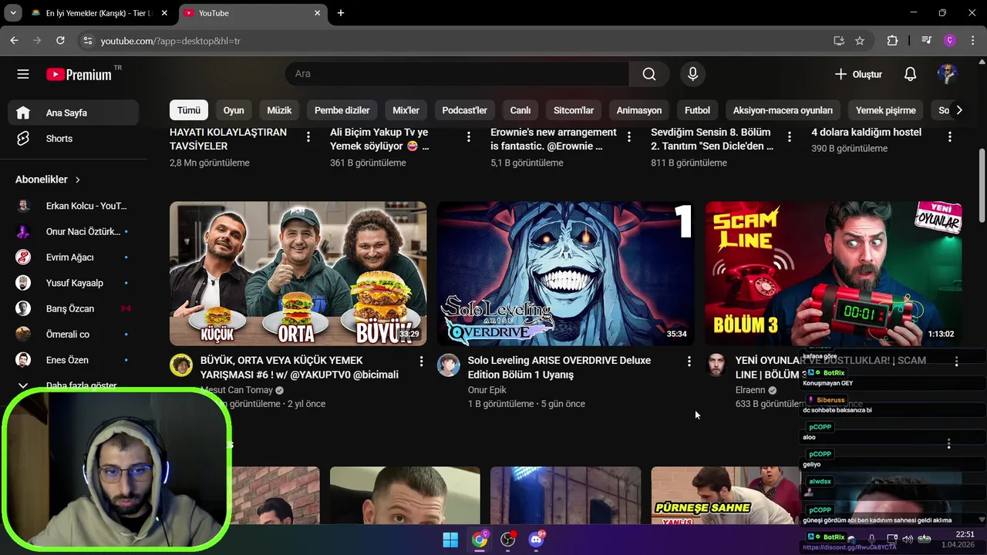Open Mesut Can Tomay channel avatar

pyautogui.click(x=181, y=365)
